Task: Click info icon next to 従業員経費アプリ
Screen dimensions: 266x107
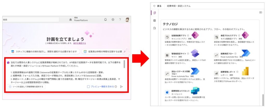Action: click(188, 36)
